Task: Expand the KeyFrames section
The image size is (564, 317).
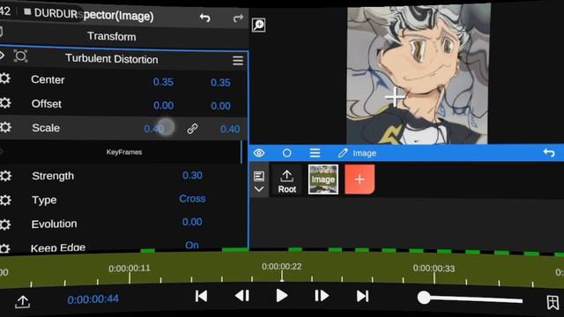Action: pos(123,152)
